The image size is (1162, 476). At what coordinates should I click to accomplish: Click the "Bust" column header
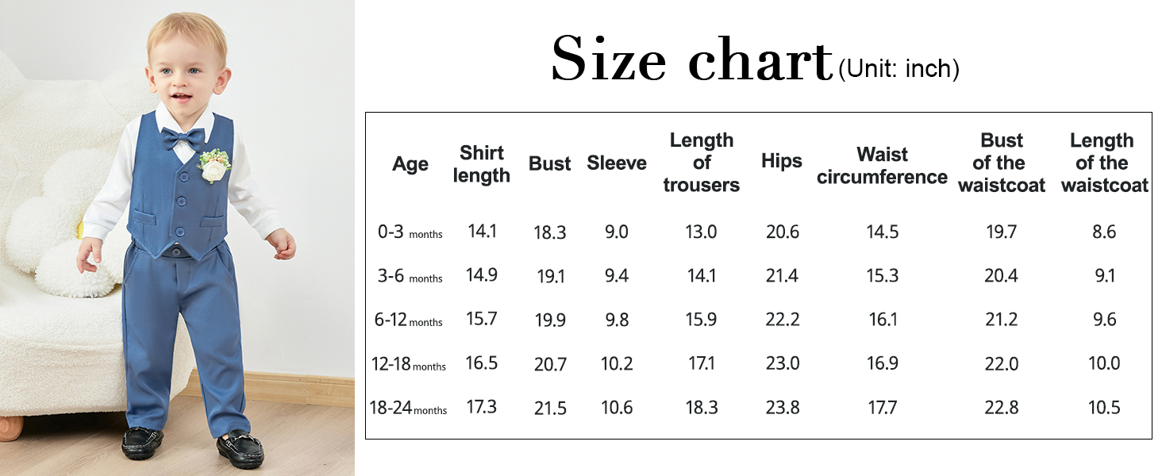tap(550, 163)
